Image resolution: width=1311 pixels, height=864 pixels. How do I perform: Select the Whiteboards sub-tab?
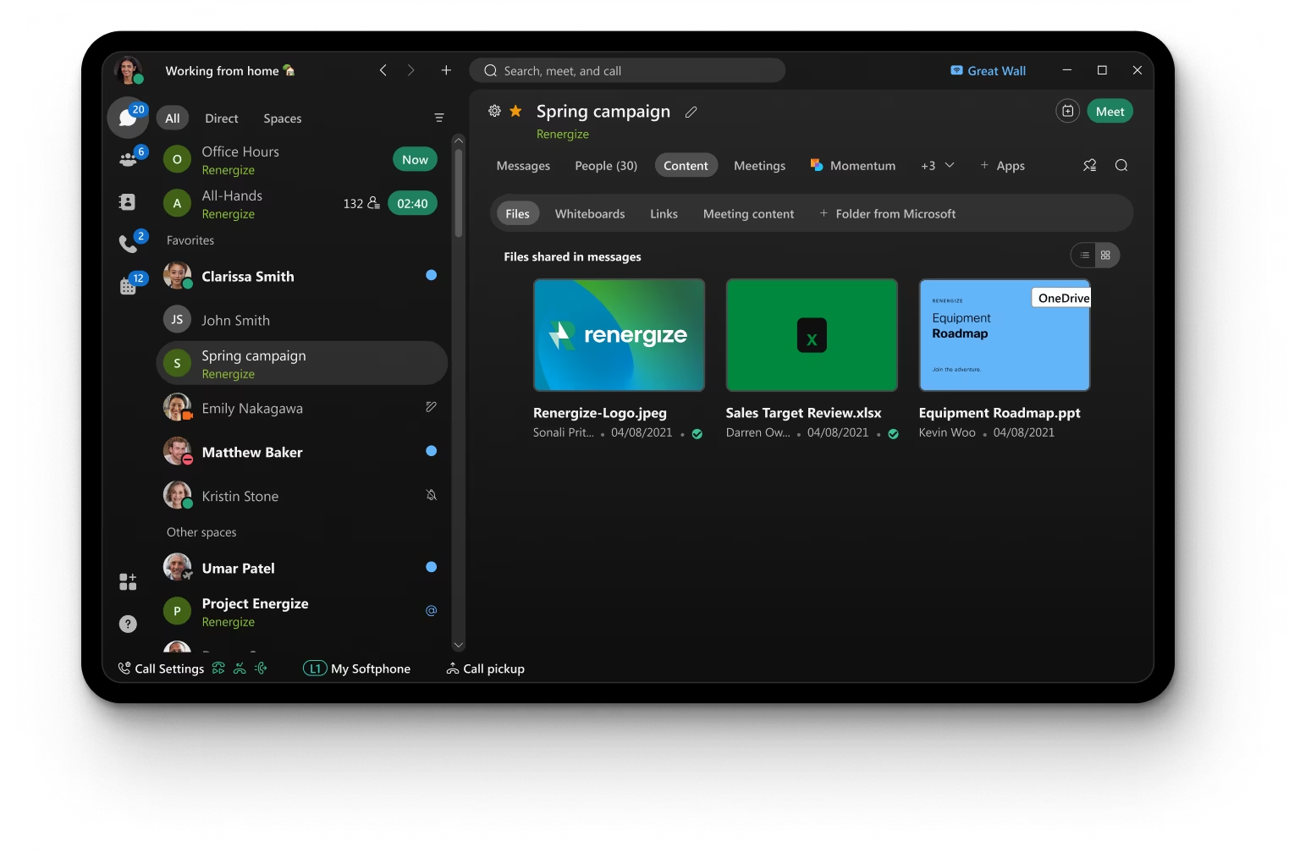pos(590,213)
